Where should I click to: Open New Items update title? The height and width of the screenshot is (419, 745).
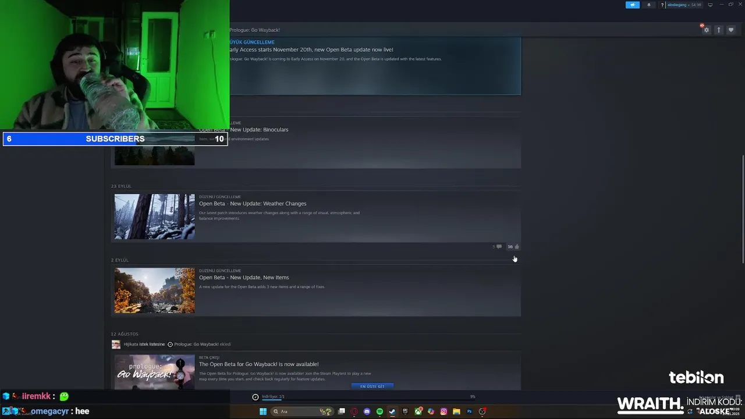pyautogui.click(x=244, y=278)
